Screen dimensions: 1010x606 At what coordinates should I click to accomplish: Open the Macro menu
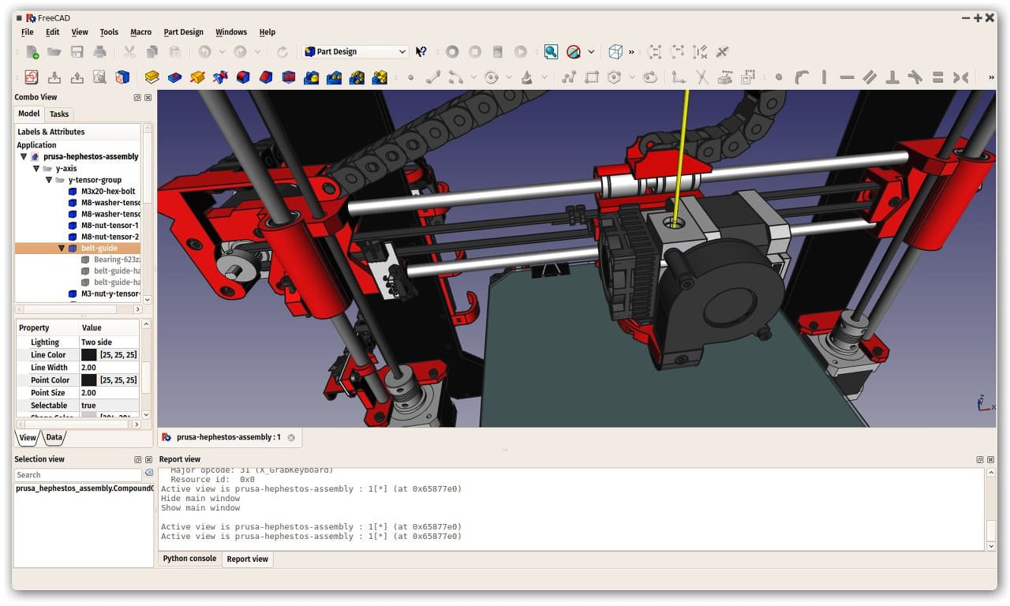pyautogui.click(x=140, y=32)
